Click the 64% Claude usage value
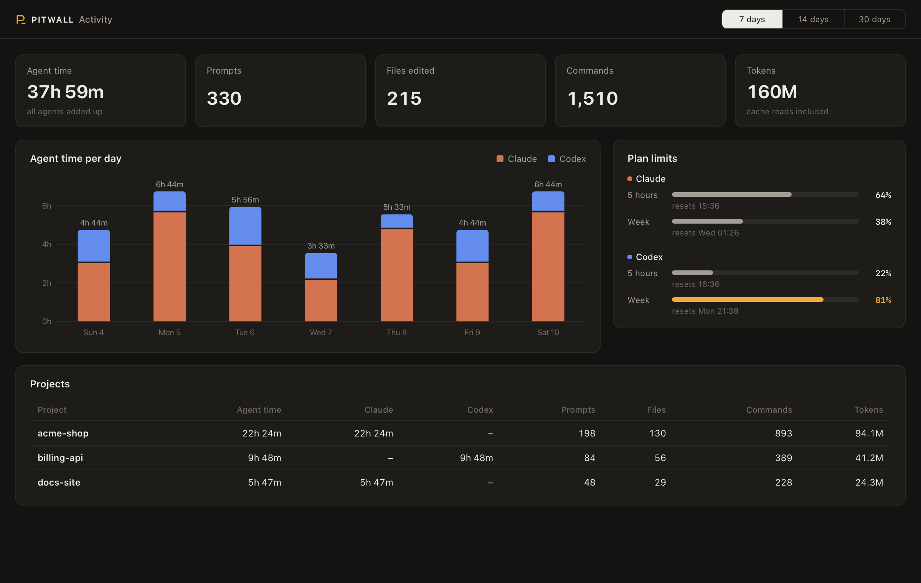921x583 pixels. click(883, 195)
